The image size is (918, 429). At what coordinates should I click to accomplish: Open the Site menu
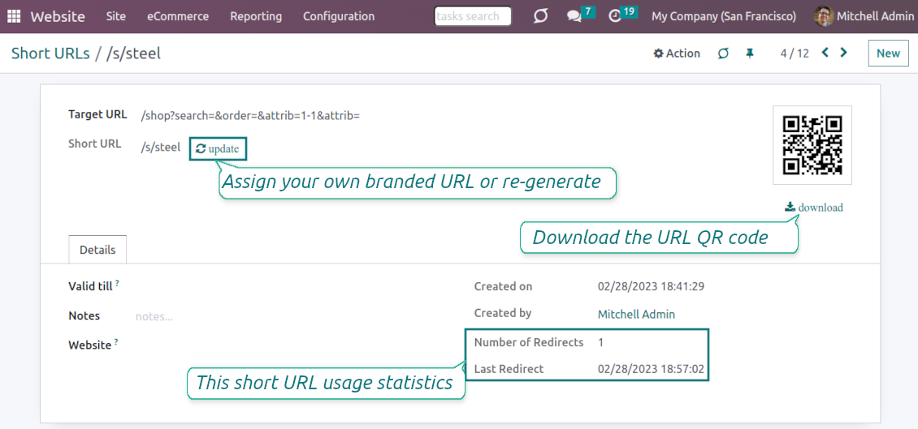[x=116, y=16]
